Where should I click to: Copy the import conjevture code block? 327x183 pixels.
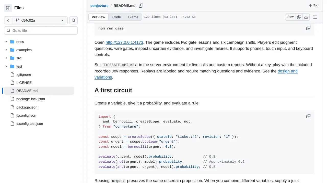pyautogui.click(x=308, y=116)
